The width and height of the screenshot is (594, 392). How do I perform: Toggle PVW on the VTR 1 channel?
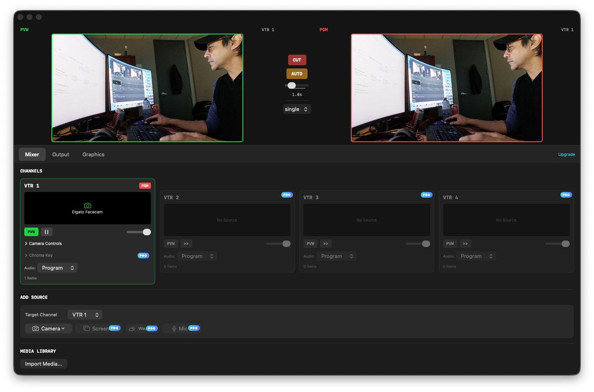coord(31,232)
